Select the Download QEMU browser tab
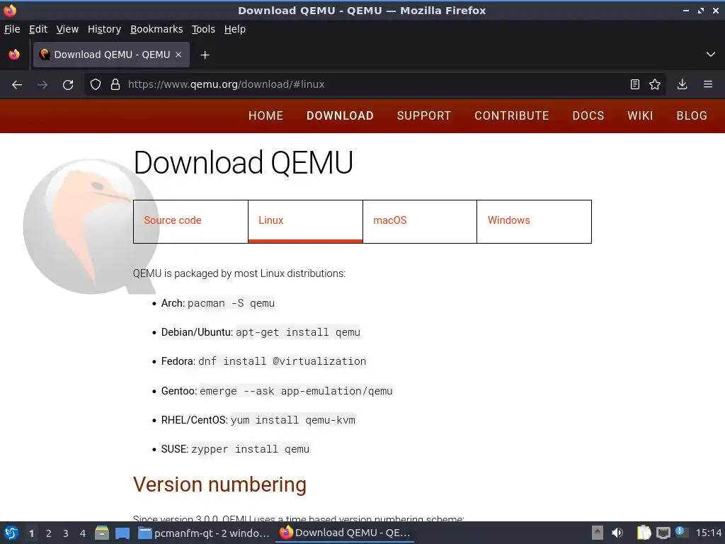The width and height of the screenshot is (725, 544). [x=111, y=55]
